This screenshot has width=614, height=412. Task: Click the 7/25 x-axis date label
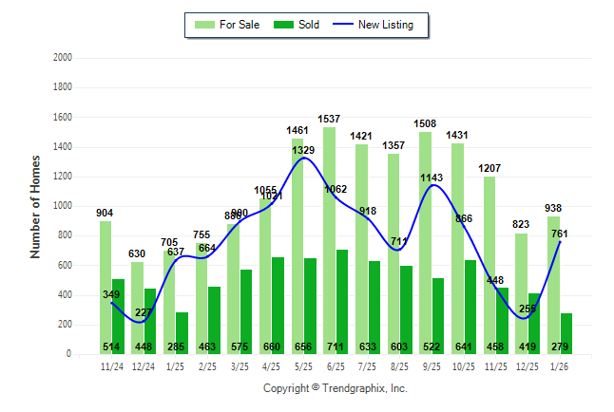(368, 365)
